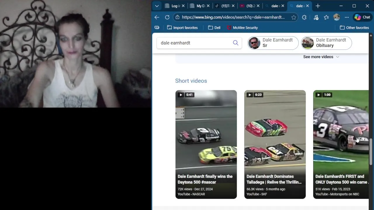Open title Dale Earnhardt finally wins the Daytona 500

point(205,179)
